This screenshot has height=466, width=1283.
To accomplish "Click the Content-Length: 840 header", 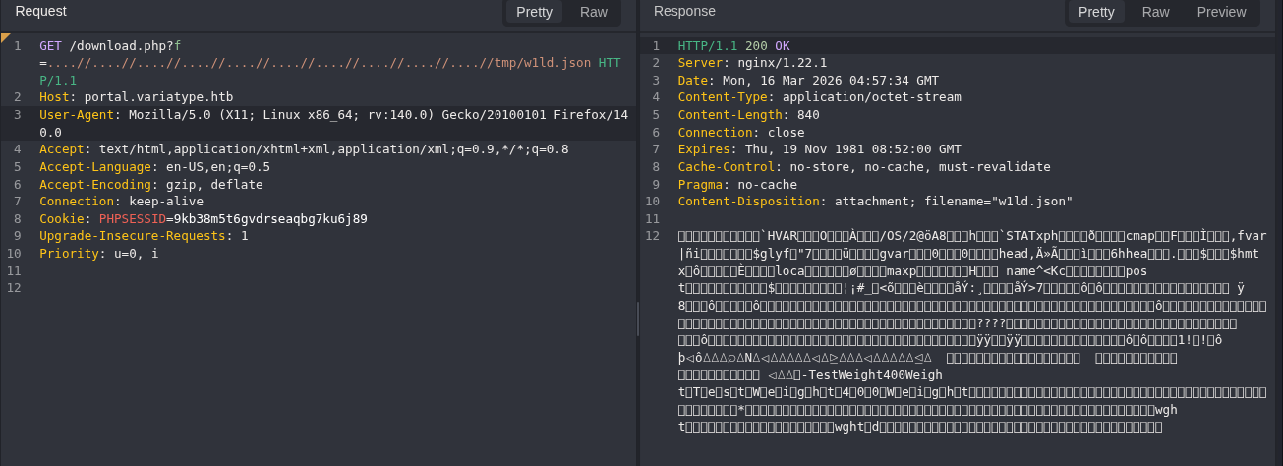I will [x=748, y=115].
